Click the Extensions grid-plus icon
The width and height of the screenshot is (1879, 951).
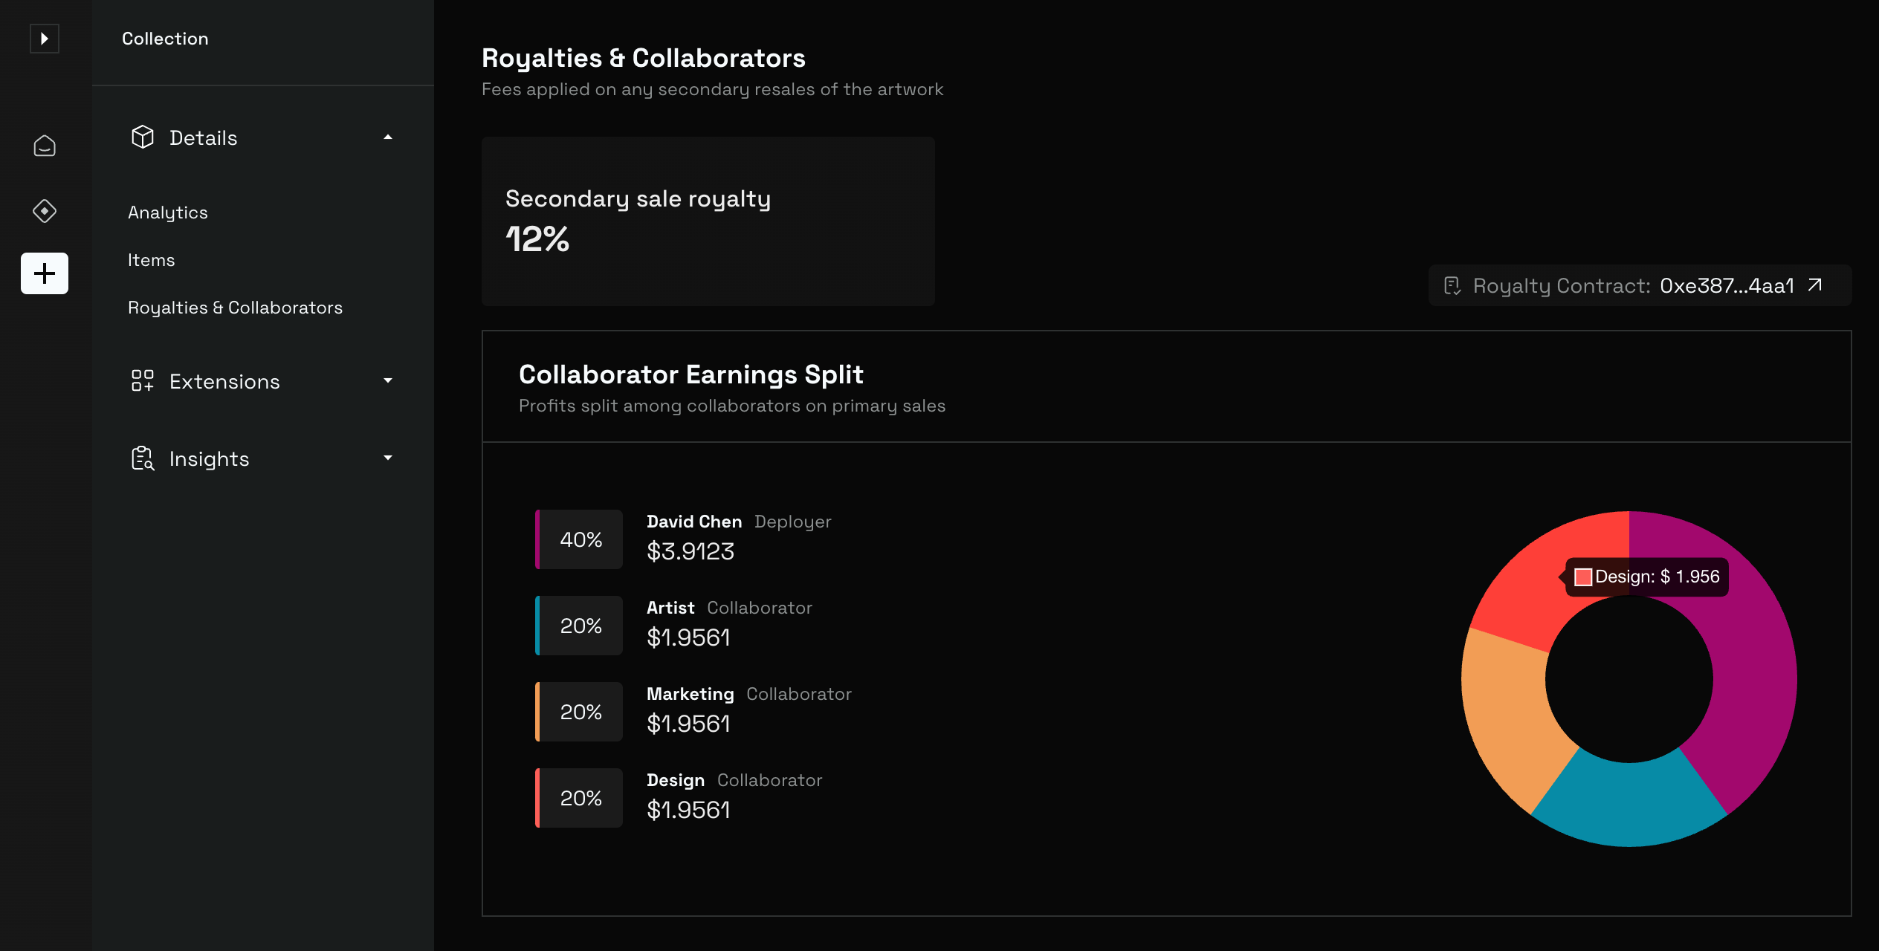pos(142,381)
